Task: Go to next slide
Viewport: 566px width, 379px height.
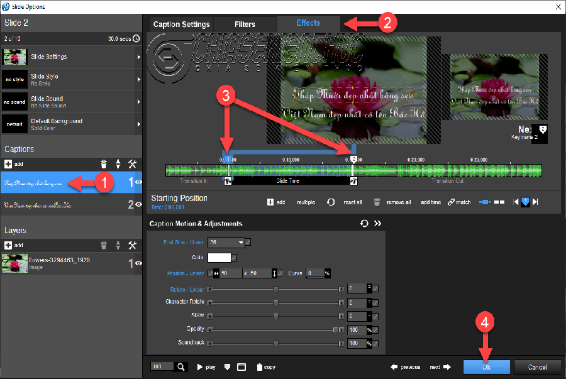Action: (x=440, y=367)
